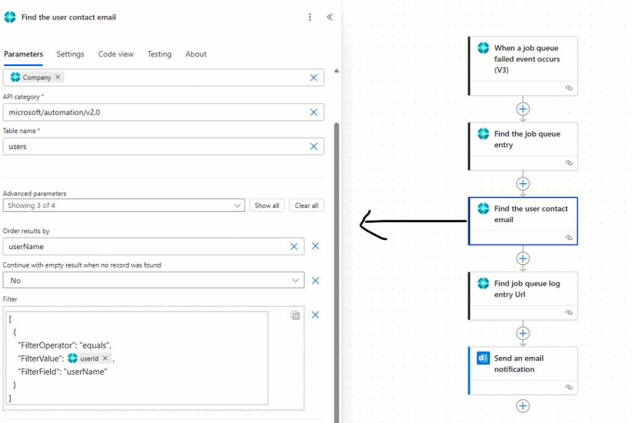Switch to the Settings tab
The width and height of the screenshot is (632, 423).
pos(70,54)
